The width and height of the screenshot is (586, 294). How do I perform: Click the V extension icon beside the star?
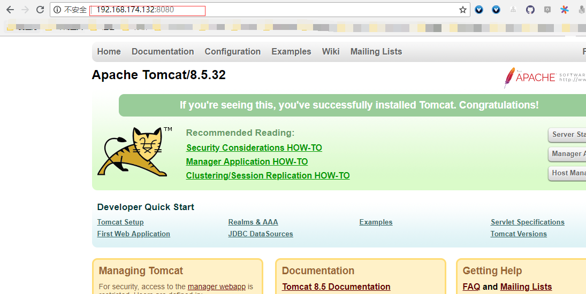point(479,10)
